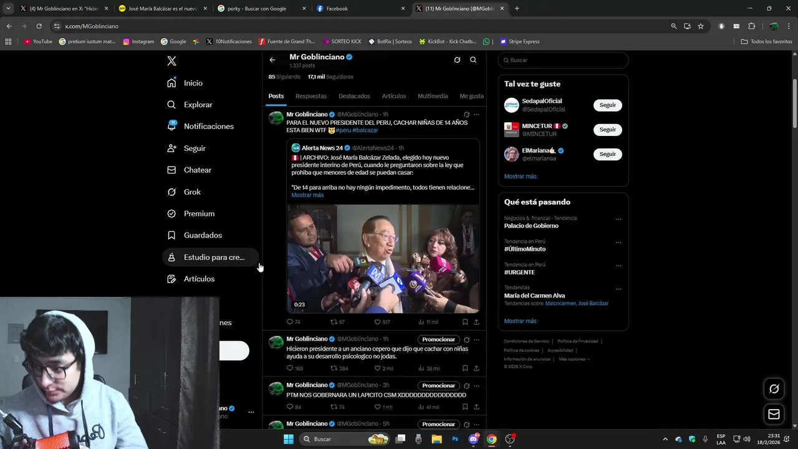Click the #balcazar hashtag

pyautogui.click(x=365, y=130)
